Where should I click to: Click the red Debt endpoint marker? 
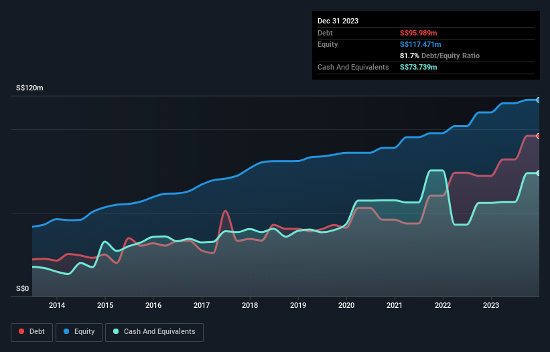[x=539, y=136]
